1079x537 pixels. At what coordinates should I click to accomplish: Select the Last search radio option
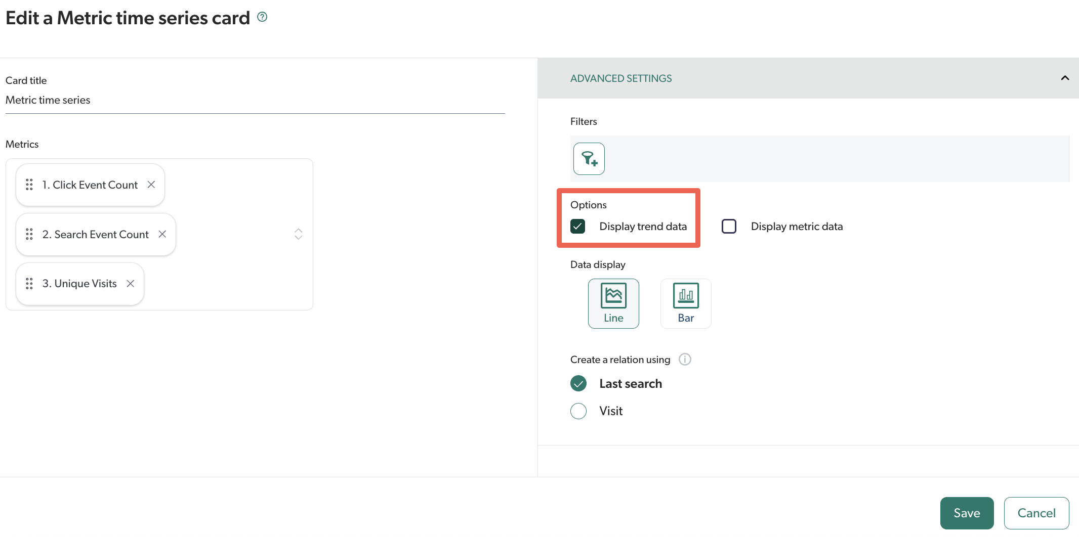pos(578,383)
